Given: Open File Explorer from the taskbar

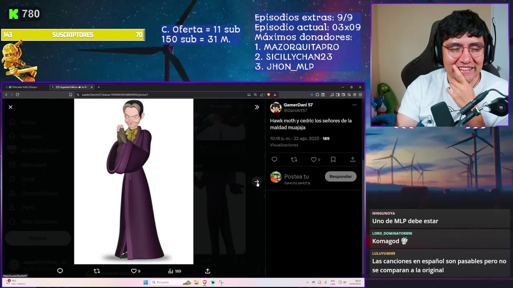Looking at the screenshot, I should pyautogui.click(x=196, y=282).
